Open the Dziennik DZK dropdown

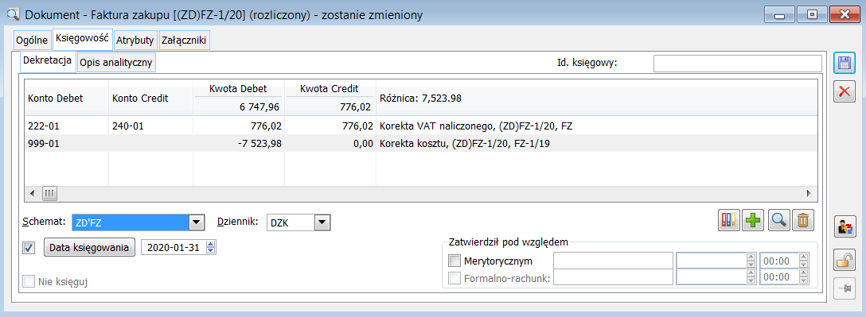[x=322, y=222]
